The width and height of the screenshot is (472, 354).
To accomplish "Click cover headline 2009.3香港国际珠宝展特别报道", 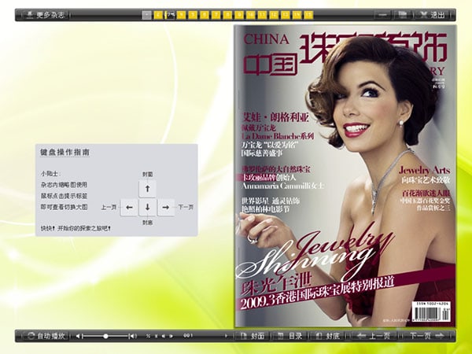I will tap(316, 294).
